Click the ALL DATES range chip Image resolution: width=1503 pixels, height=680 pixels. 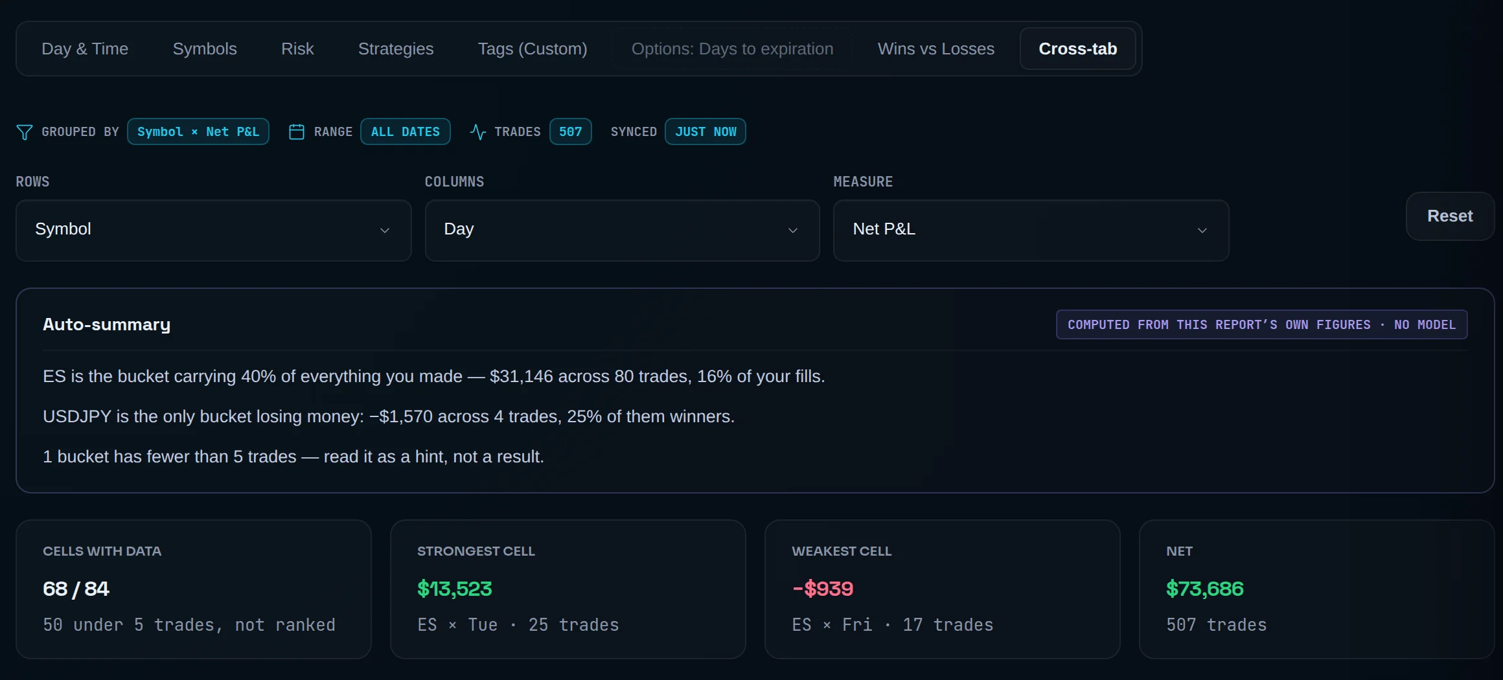pyautogui.click(x=406, y=132)
